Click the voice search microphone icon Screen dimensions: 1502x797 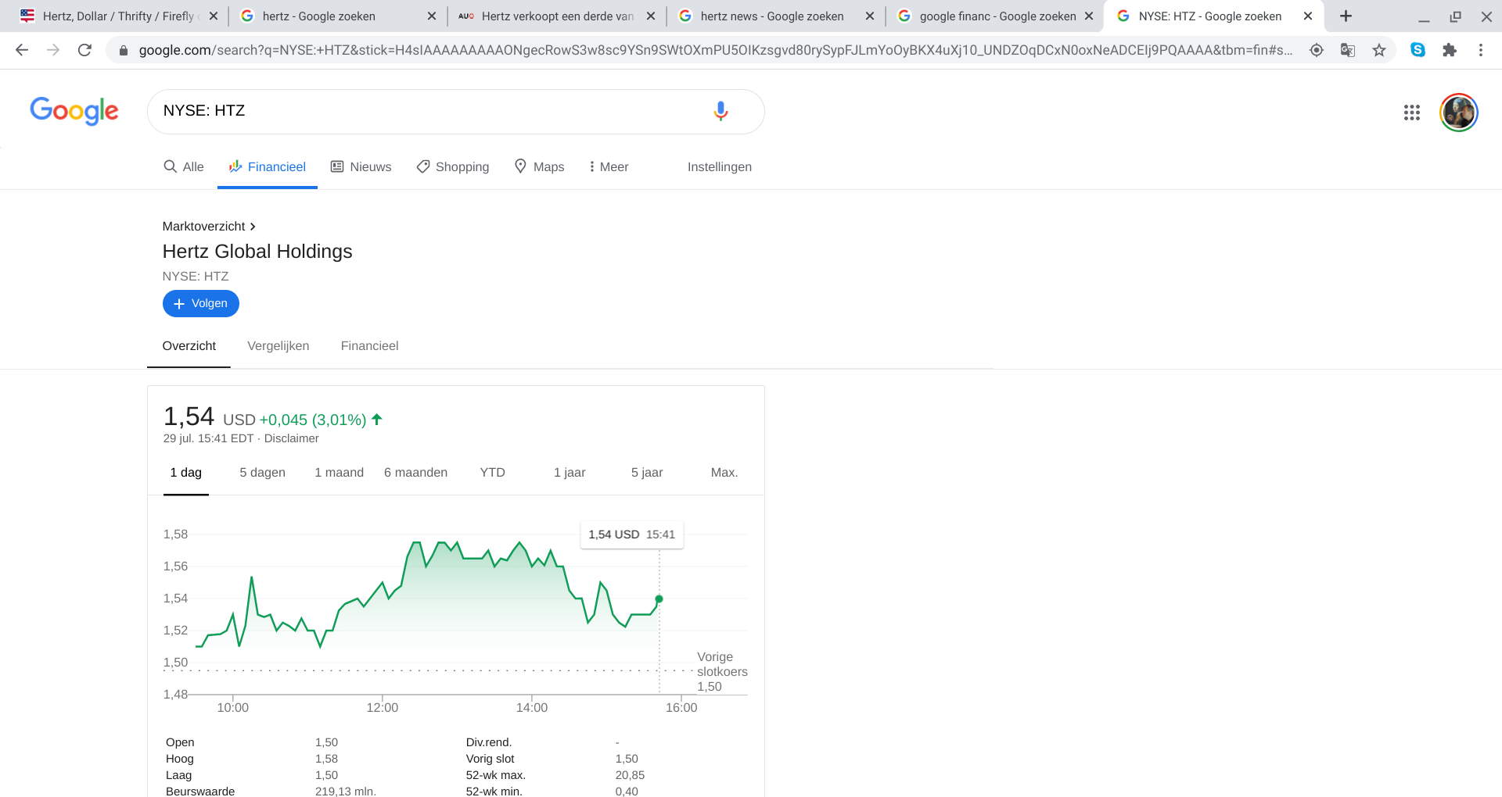point(720,111)
